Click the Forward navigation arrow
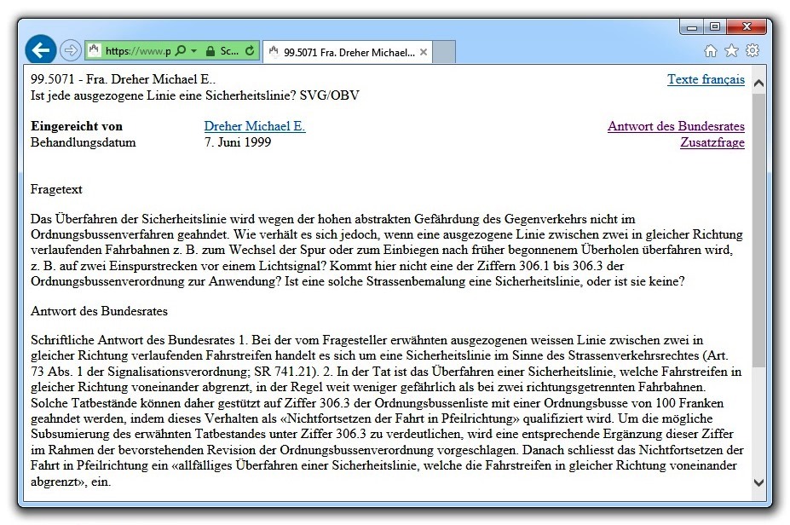Image resolution: width=790 pixels, height=525 pixels. click(70, 50)
